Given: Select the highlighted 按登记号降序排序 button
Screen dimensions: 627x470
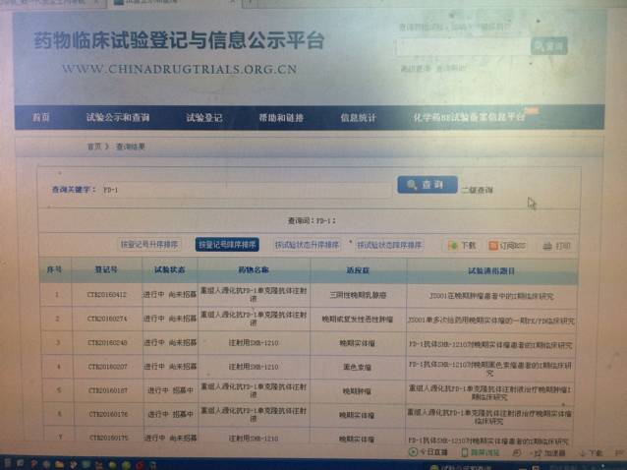Looking at the screenshot, I should (227, 244).
